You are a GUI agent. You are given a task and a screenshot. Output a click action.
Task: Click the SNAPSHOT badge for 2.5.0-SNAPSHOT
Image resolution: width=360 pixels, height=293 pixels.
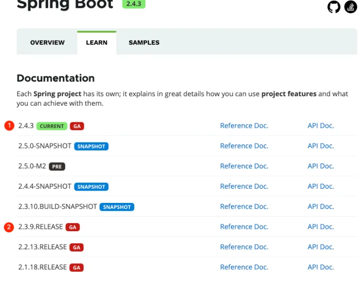[x=91, y=146]
